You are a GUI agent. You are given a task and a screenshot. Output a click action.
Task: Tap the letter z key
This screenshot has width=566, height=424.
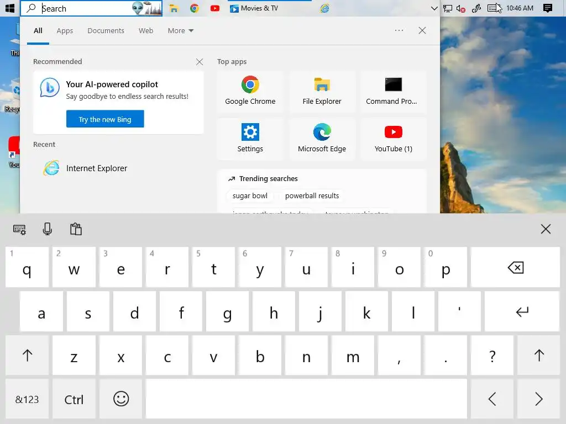(74, 356)
